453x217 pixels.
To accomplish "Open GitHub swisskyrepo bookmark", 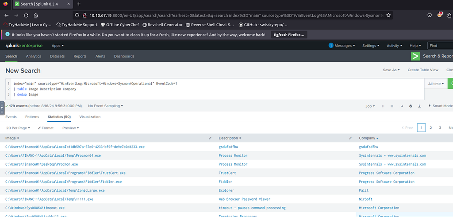I will point(263,25).
